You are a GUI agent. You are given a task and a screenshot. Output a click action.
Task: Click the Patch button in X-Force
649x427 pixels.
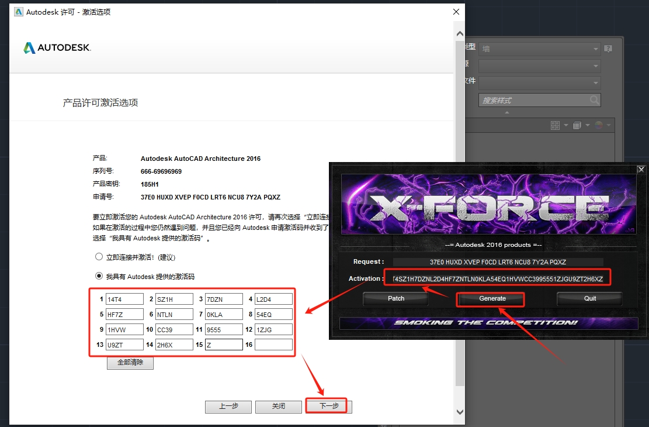pos(396,298)
